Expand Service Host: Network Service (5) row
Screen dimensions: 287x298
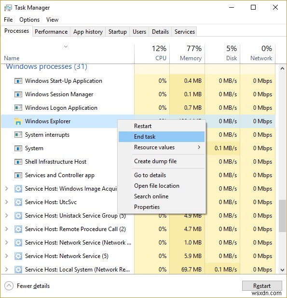(x=6, y=256)
